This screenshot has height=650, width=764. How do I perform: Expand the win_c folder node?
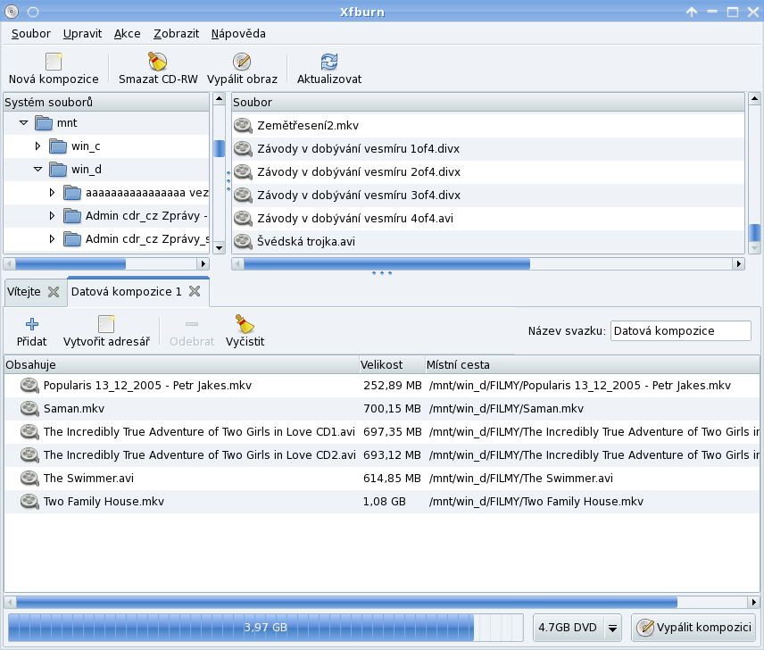click(x=37, y=146)
